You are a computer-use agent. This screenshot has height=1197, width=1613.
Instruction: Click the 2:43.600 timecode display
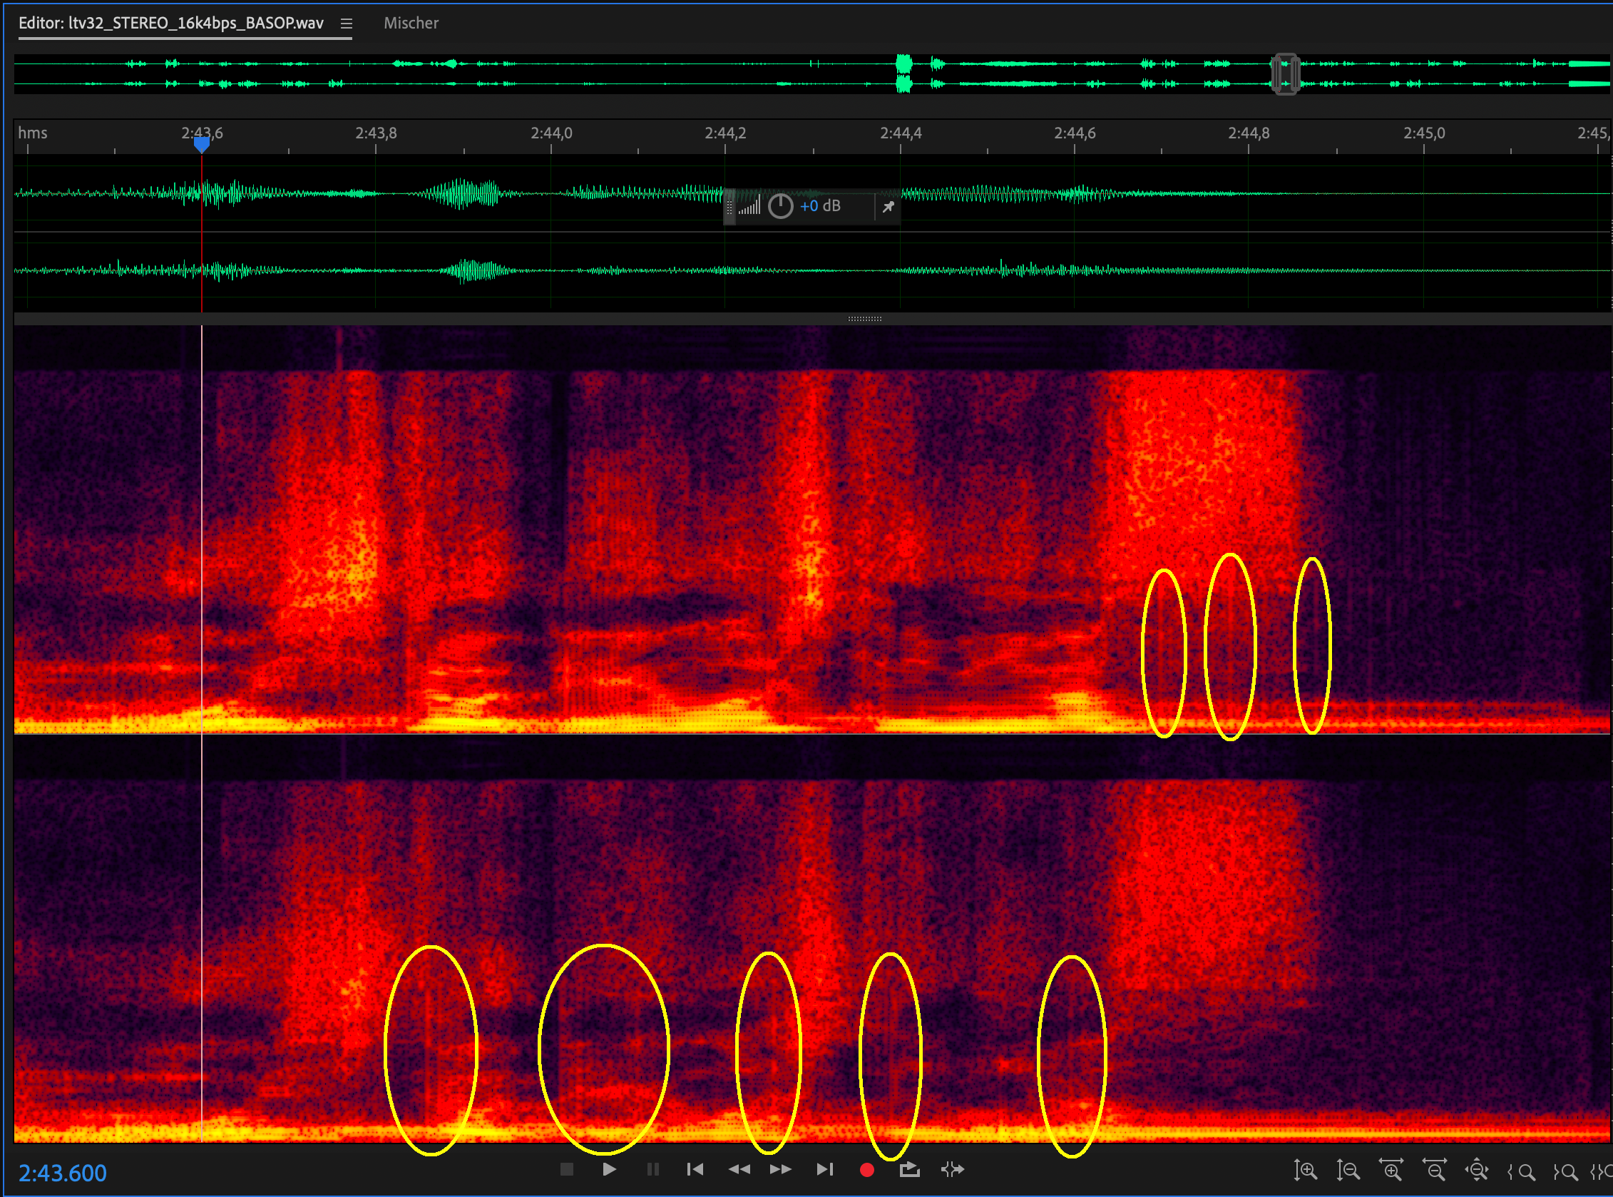pyautogui.click(x=62, y=1173)
